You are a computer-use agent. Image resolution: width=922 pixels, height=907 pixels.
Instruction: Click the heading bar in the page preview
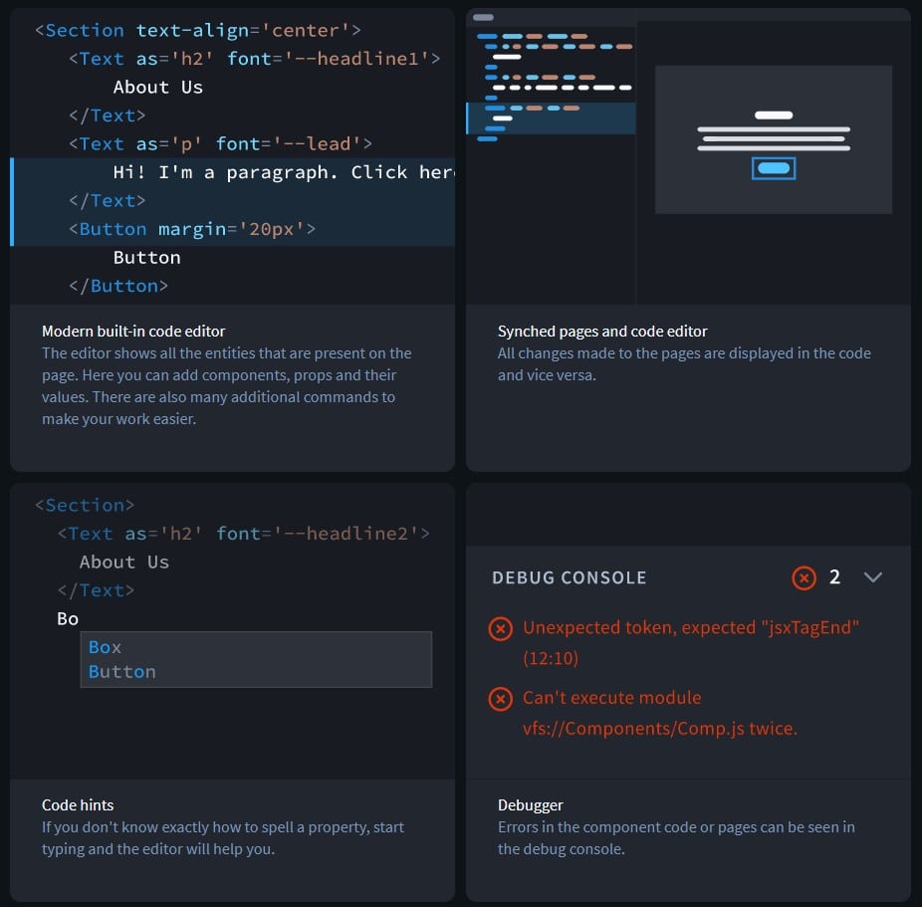click(x=774, y=115)
